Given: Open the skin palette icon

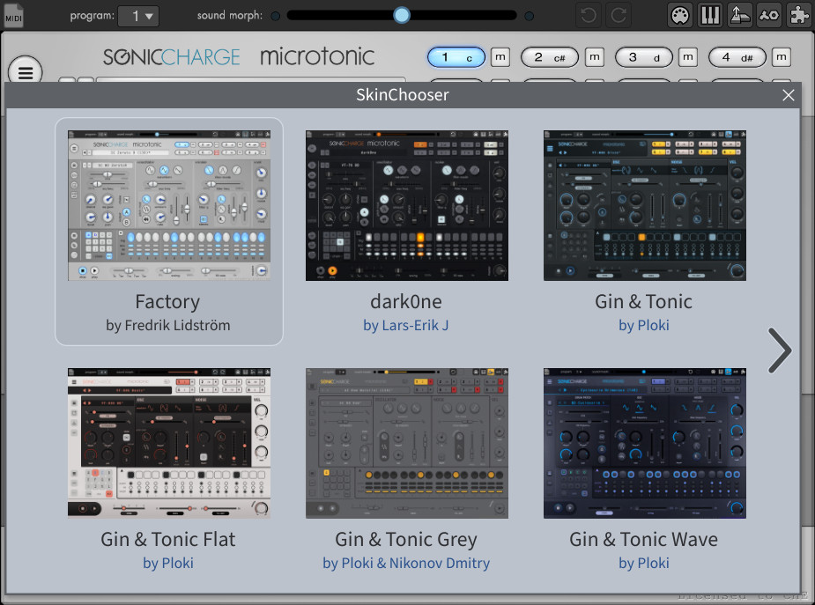Looking at the screenshot, I should 680,15.
